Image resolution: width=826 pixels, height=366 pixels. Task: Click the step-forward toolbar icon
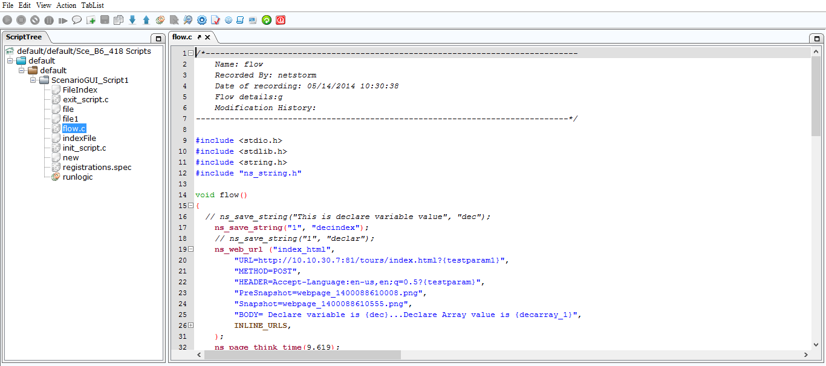pos(63,20)
